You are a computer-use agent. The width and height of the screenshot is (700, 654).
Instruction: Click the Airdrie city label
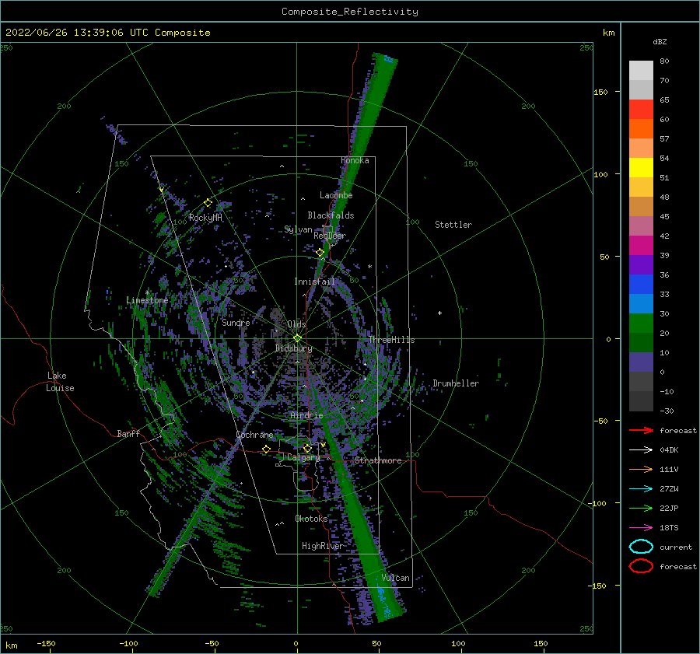pos(306,415)
